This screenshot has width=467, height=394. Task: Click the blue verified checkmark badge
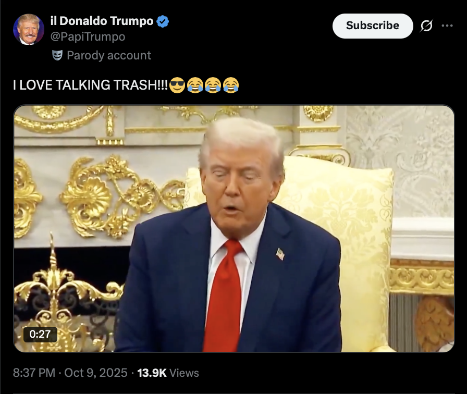pos(163,21)
